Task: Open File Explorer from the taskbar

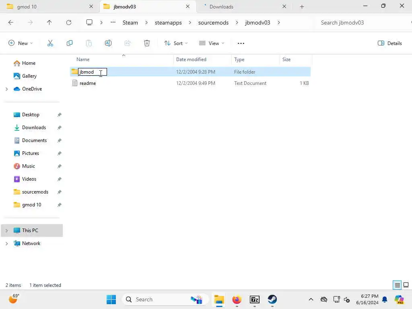Action: 219,299
